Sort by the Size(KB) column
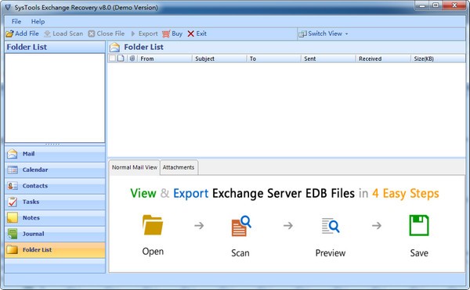The width and height of the screenshot is (470, 290). (438, 59)
